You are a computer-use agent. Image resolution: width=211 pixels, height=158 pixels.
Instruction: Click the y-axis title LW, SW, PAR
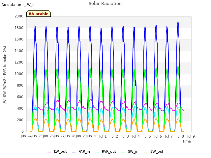5,75
